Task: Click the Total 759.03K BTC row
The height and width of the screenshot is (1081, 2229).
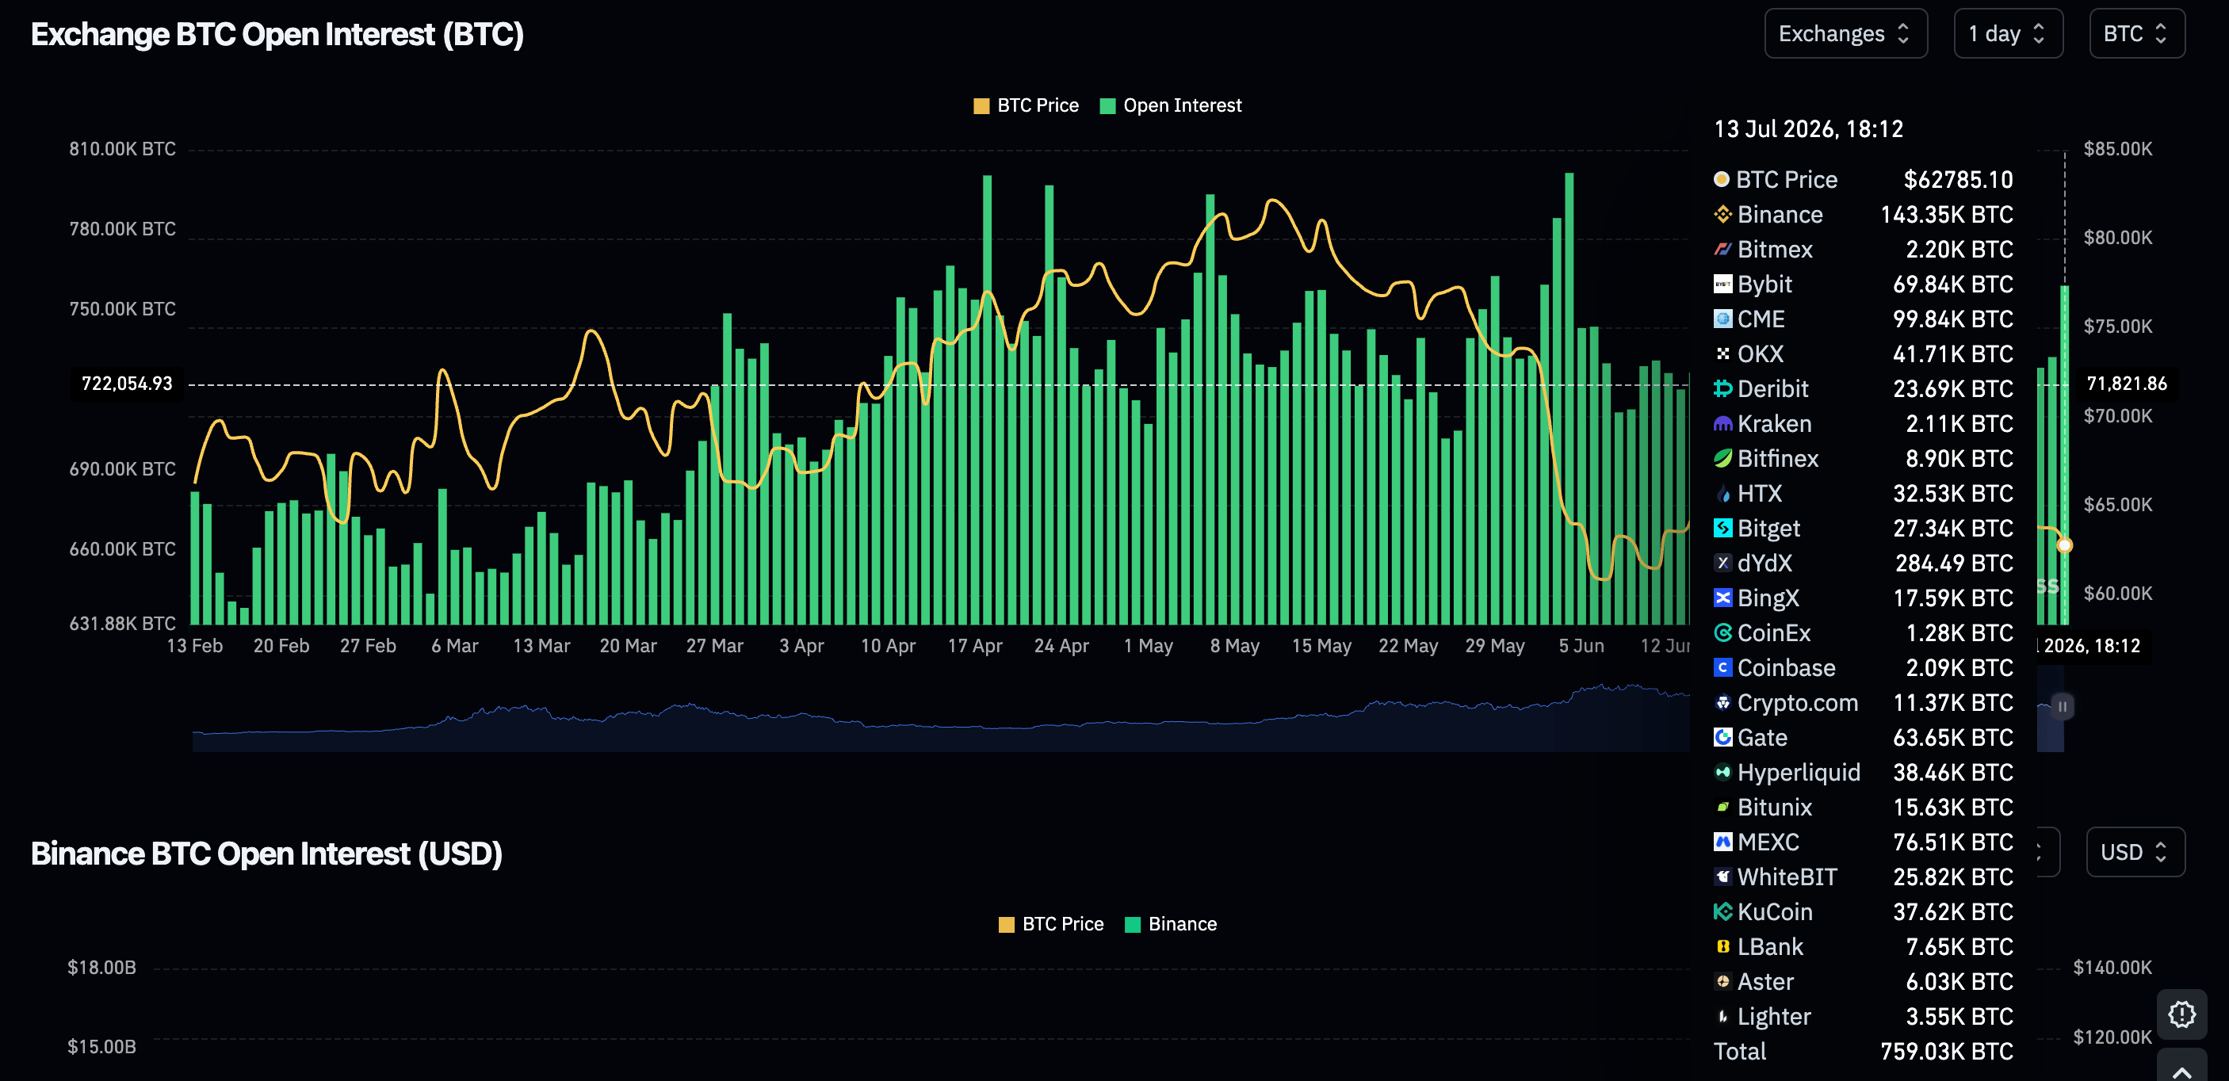Action: (1862, 1052)
